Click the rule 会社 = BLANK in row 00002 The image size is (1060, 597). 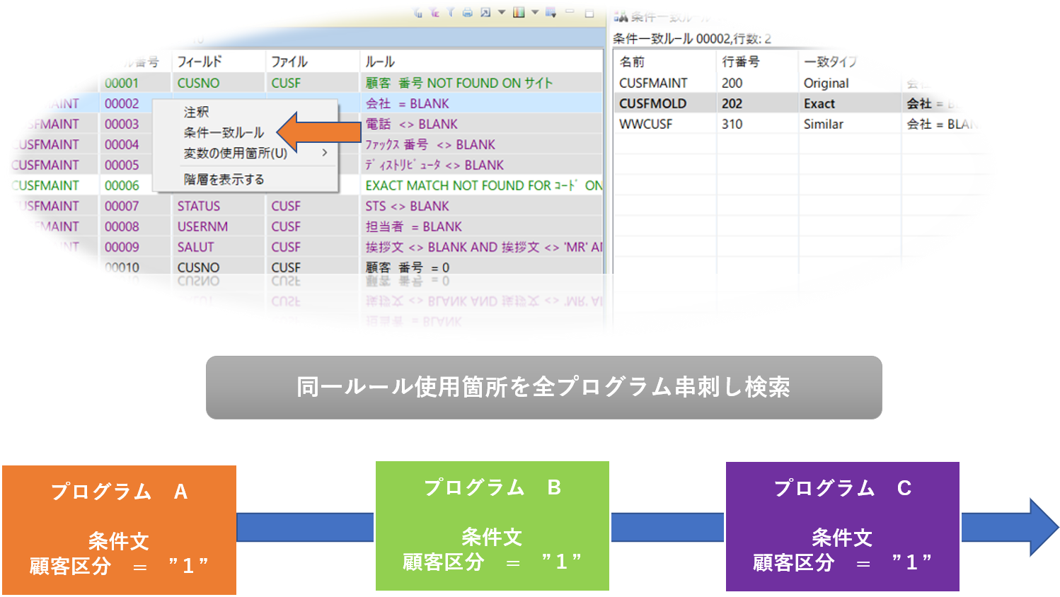[x=407, y=103]
